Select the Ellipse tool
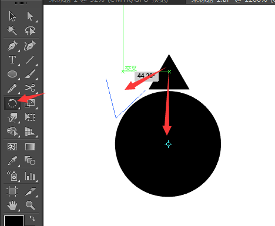 [x=12, y=74]
